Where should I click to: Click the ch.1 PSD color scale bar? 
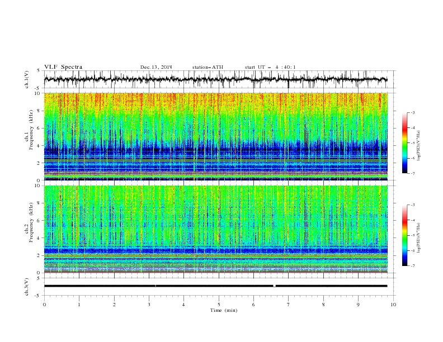(405, 143)
